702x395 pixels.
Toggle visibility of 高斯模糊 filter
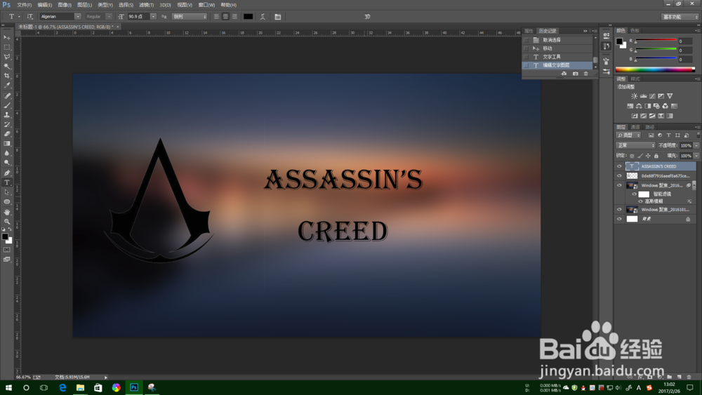coord(641,201)
